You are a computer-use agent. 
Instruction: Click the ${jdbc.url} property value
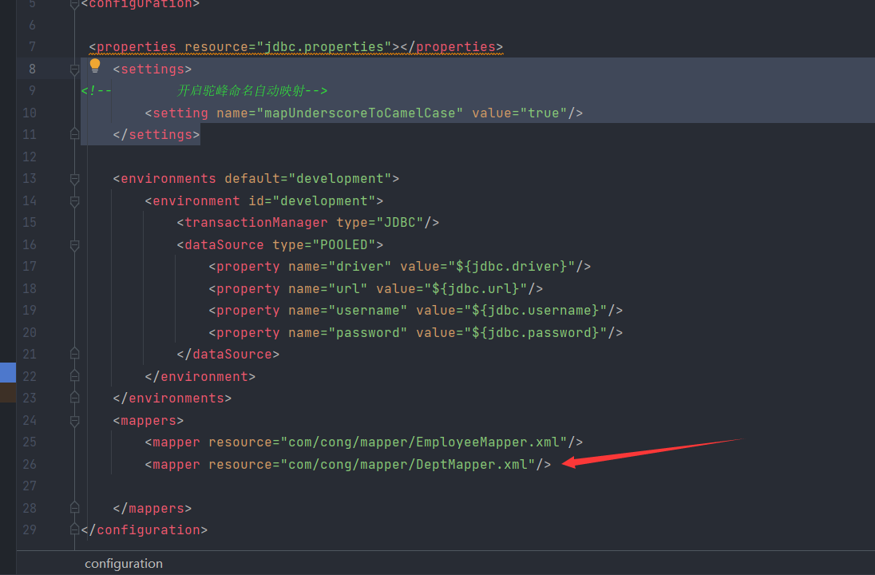(476, 289)
